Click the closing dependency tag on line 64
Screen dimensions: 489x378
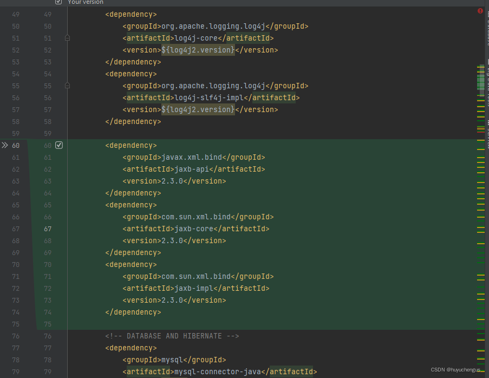(133, 193)
